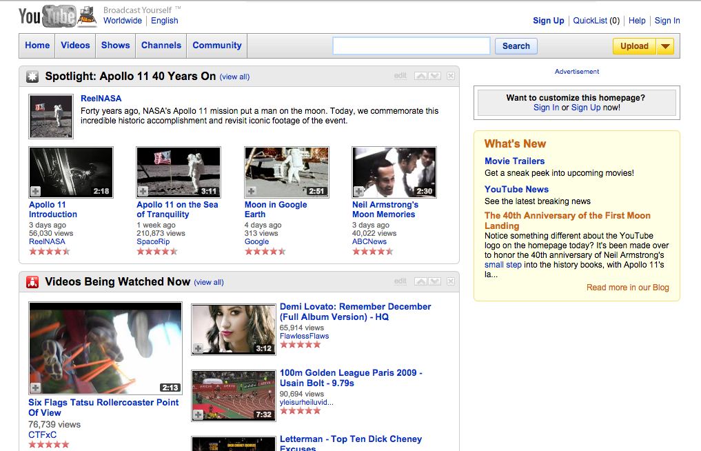
Task: Click Read more in our Blog
Action: pyautogui.click(x=628, y=288)
